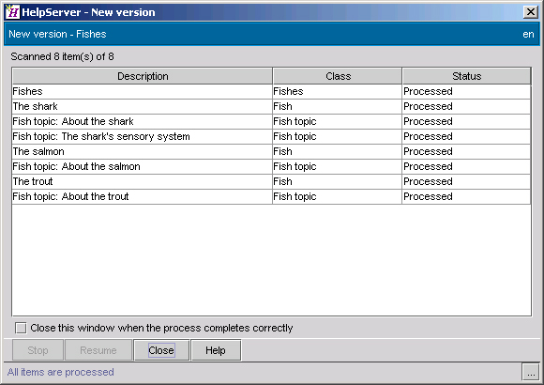Select The salmon row
Viewport: 544px width, 385px height.
click(x=271, y=151)
